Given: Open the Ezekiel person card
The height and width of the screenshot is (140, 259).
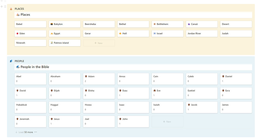Looking at the screenshot, I should pyautogui.click(x=202, y=93).
